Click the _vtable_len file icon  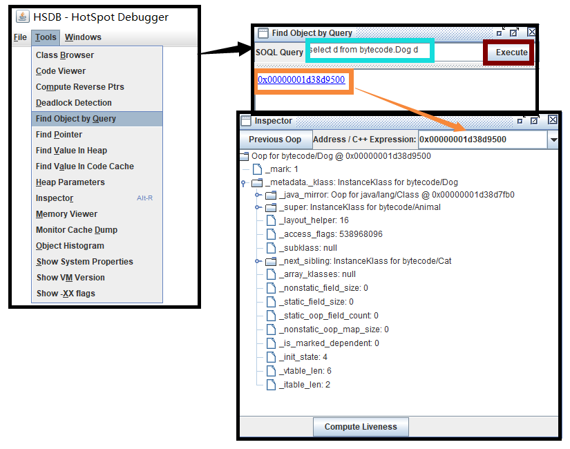[272, 371]
